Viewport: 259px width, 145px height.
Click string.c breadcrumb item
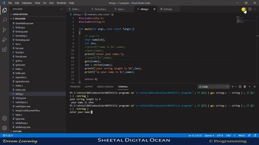76,14
